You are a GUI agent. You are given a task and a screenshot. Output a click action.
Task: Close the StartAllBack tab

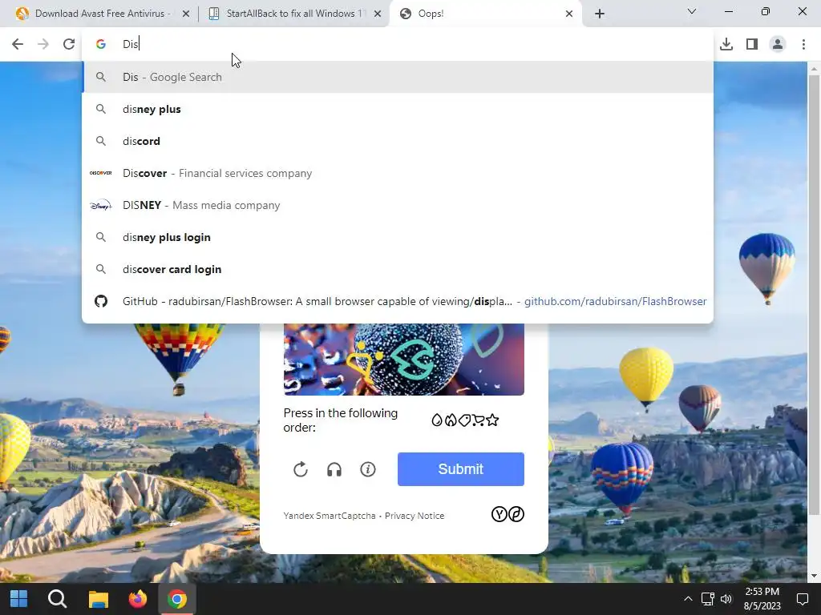click(x=378, y=14)
